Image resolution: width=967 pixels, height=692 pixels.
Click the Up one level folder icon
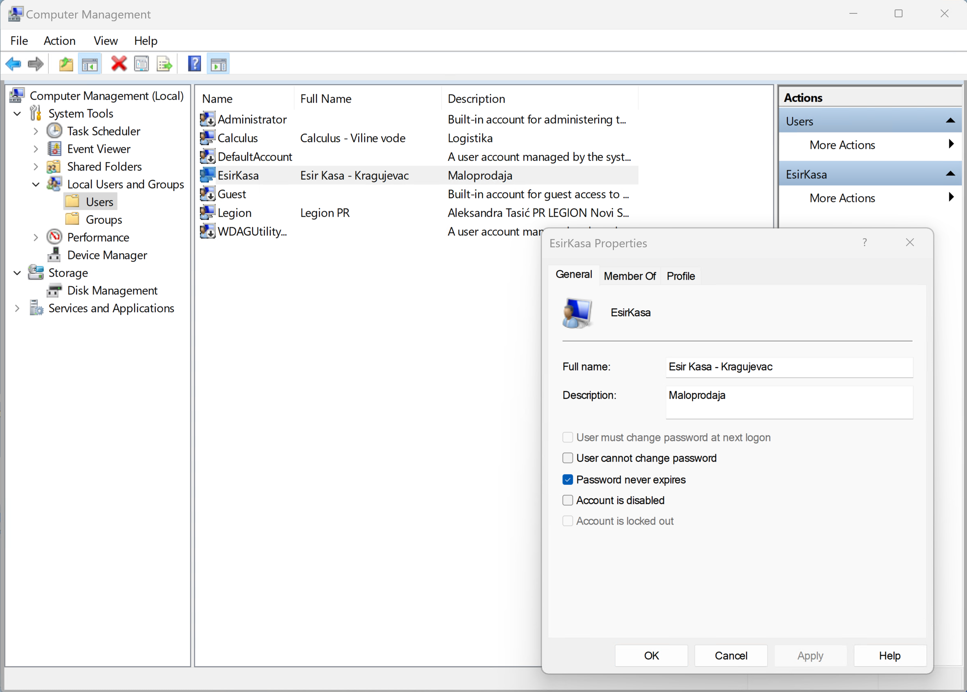[x=66, y=64]
